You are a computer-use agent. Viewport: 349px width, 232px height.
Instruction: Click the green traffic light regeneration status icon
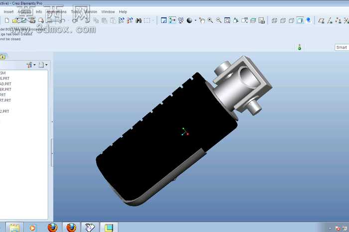click(300, 47)
